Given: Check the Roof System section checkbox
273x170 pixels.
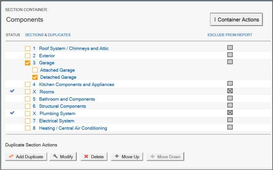Looking at the screenshot, I should 28,48.
